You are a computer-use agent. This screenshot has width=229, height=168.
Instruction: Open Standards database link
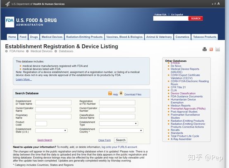tap(177, 133)
